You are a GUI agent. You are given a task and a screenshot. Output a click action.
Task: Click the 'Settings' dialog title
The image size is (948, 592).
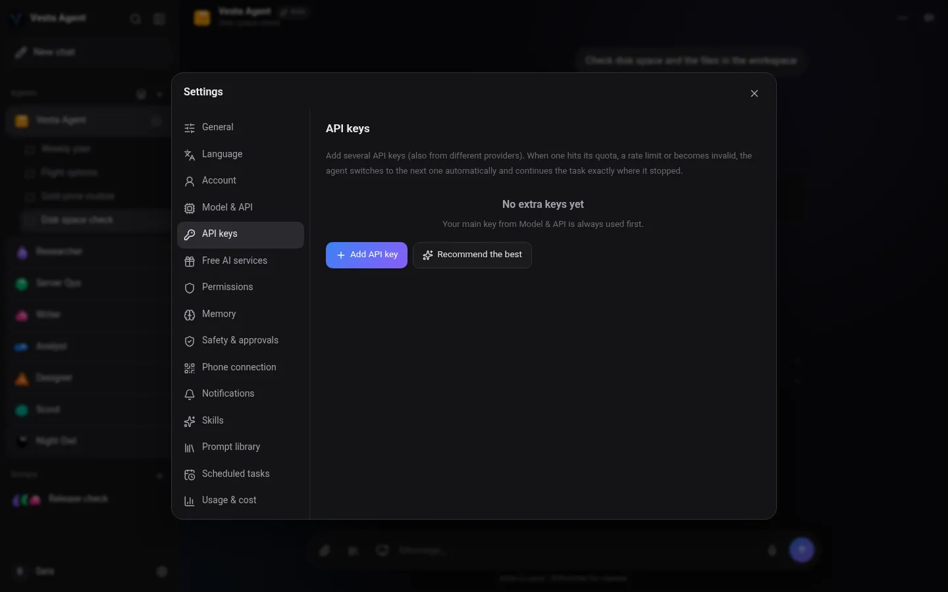click(x=203, y=92)
